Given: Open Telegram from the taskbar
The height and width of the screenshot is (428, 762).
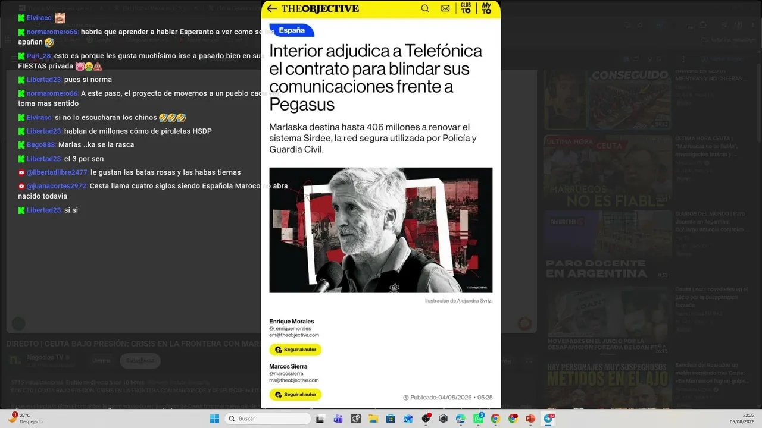Looking at the screenshot, I should pos(548,418).
